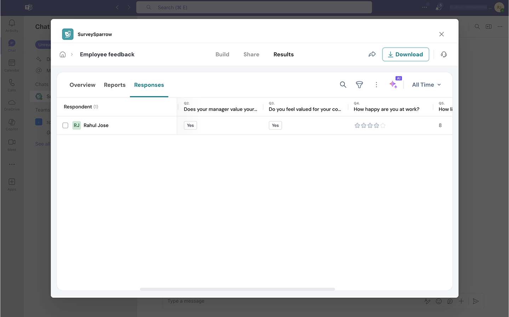509x317 pixels.
Task: Click the horizontal scrollbar of responses table
Action: point(237,289)
